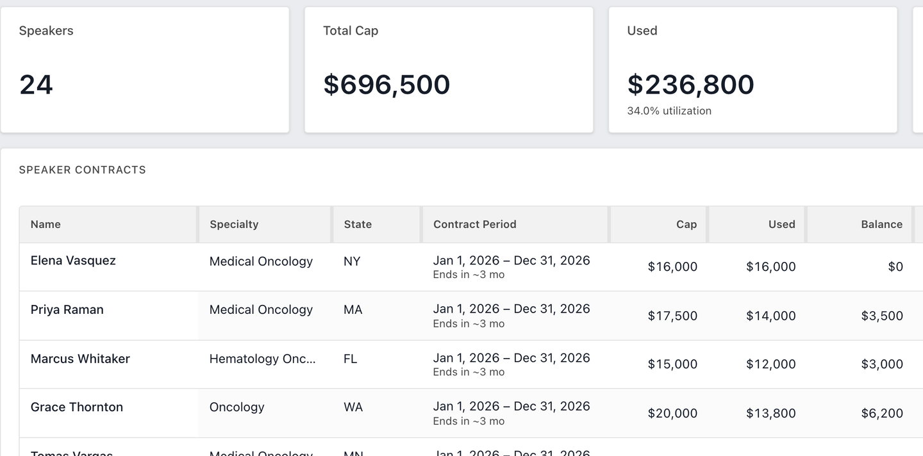This screenshot has width=923, height=456.
Task: Select Priya Raman's $17,500 cap value
Action: pyautogui.click(x=672, y=316)
